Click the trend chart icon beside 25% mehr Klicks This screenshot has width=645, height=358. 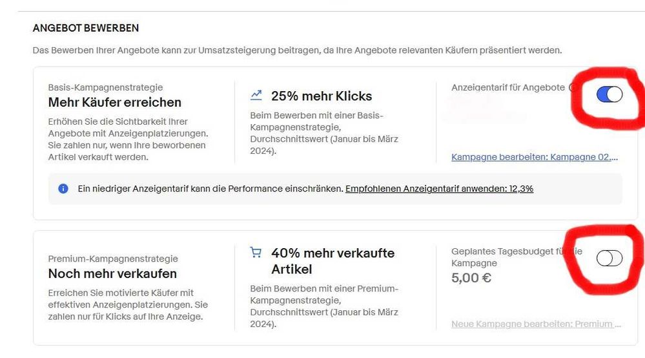point(256,96)
